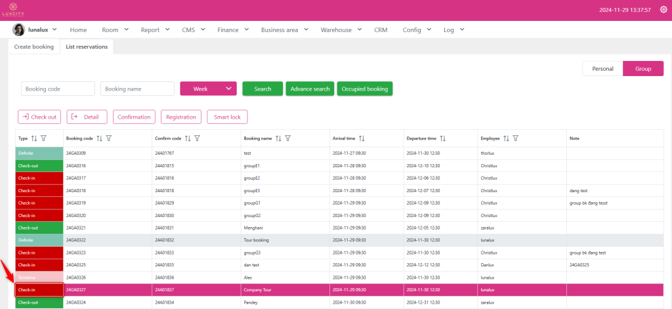The width and height of the screenshot is (672, 309).
Task: Click the Smart lock button
Action: coord(227,117)
